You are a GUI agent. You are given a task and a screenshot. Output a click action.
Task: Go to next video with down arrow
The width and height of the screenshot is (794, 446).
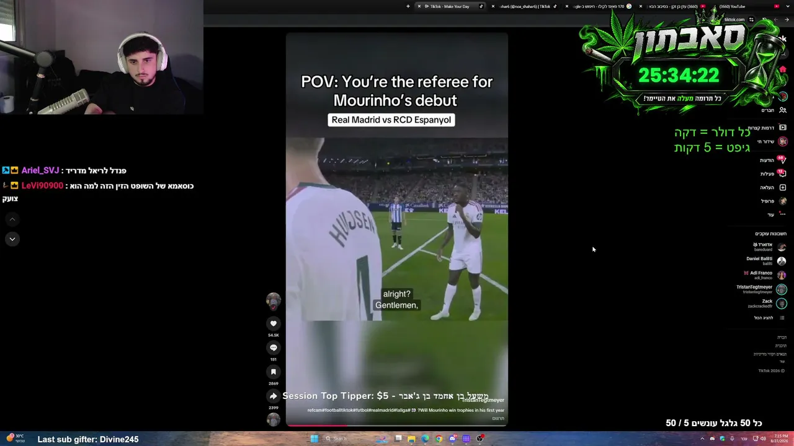(x=12, y=239)
